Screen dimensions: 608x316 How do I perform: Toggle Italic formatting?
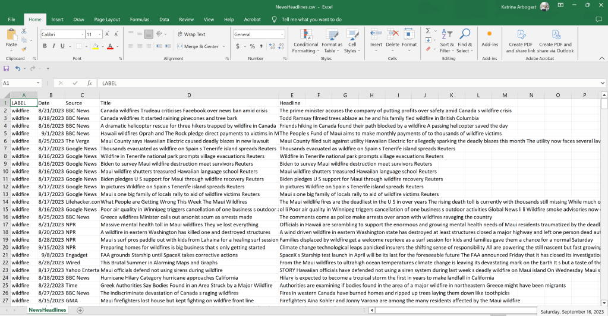pyautogui.click(x=53, y=46)
